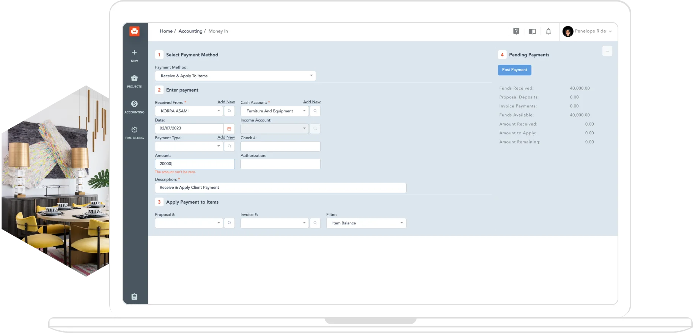Open the Income Account dropdown
The height and width of the screenshot is (333, 698).
click(x=275, y=129)
